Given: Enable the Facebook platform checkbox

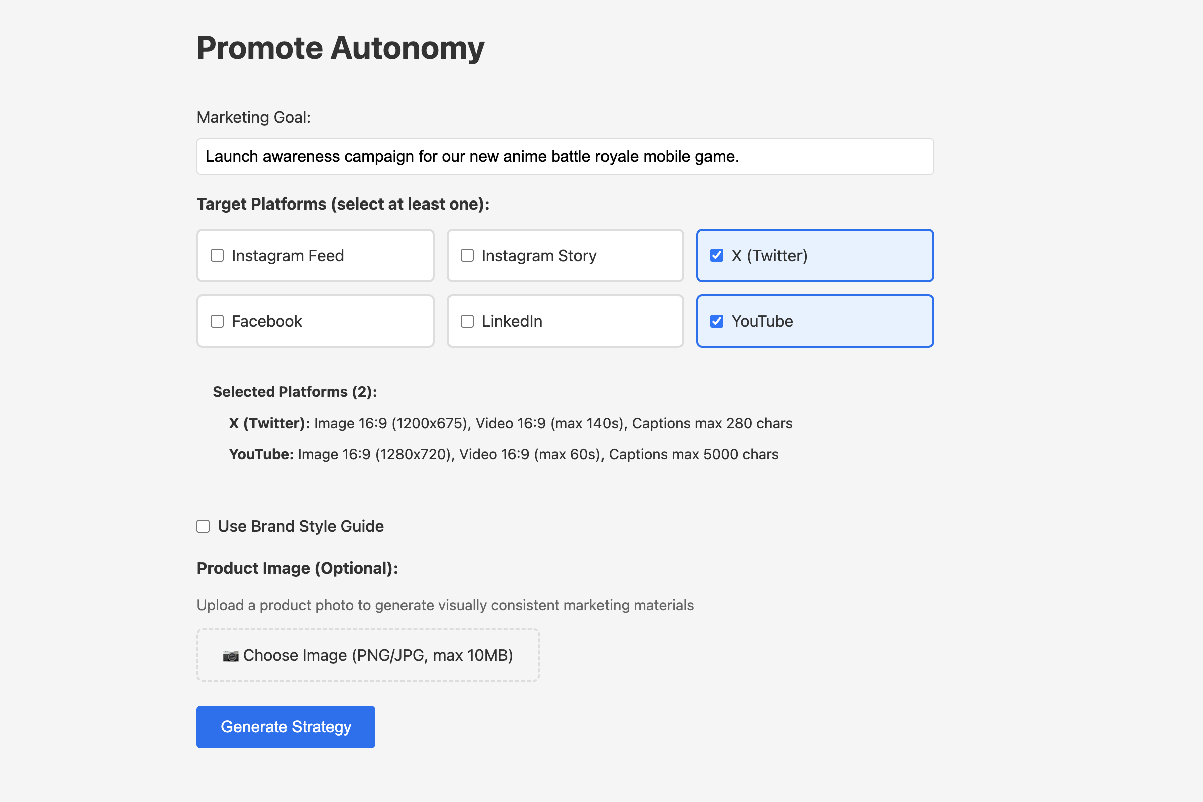Looking at the screenshot, I should pyautogui.click(x=217, y=321).
